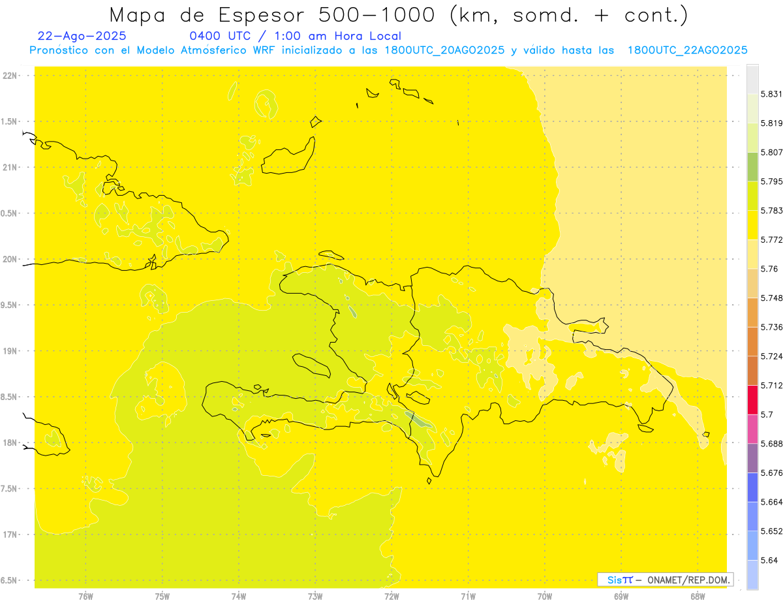Click the 71W longitude label
Viewport: 783px width, 605px height.
point(468,596)
